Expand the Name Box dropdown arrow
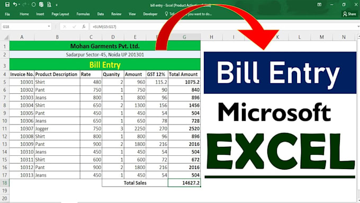360x203 pixels. pyautogui.click(x=49, y=27)
